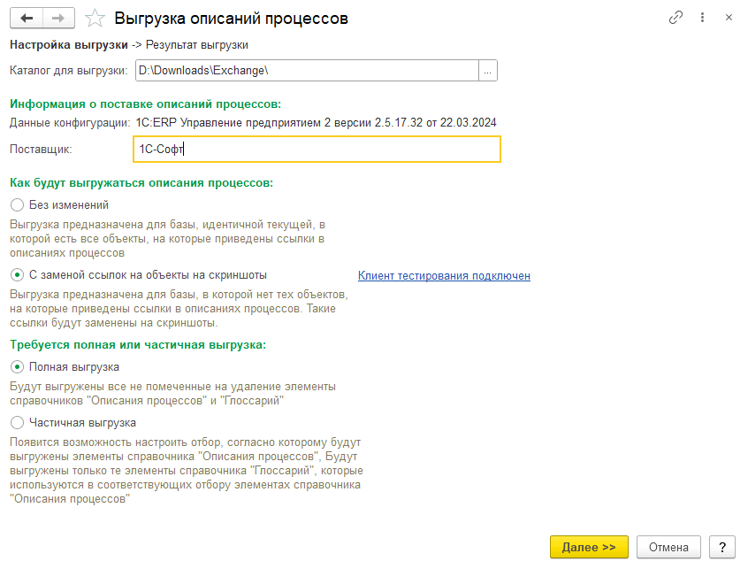Focus the Поставщик input field
The width and height of the screenshot is (748, 569).
(317, 149)
